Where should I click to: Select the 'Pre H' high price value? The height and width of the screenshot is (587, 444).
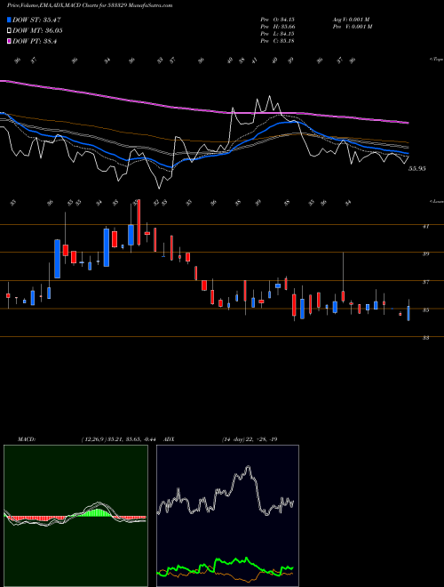click(278, 27)
